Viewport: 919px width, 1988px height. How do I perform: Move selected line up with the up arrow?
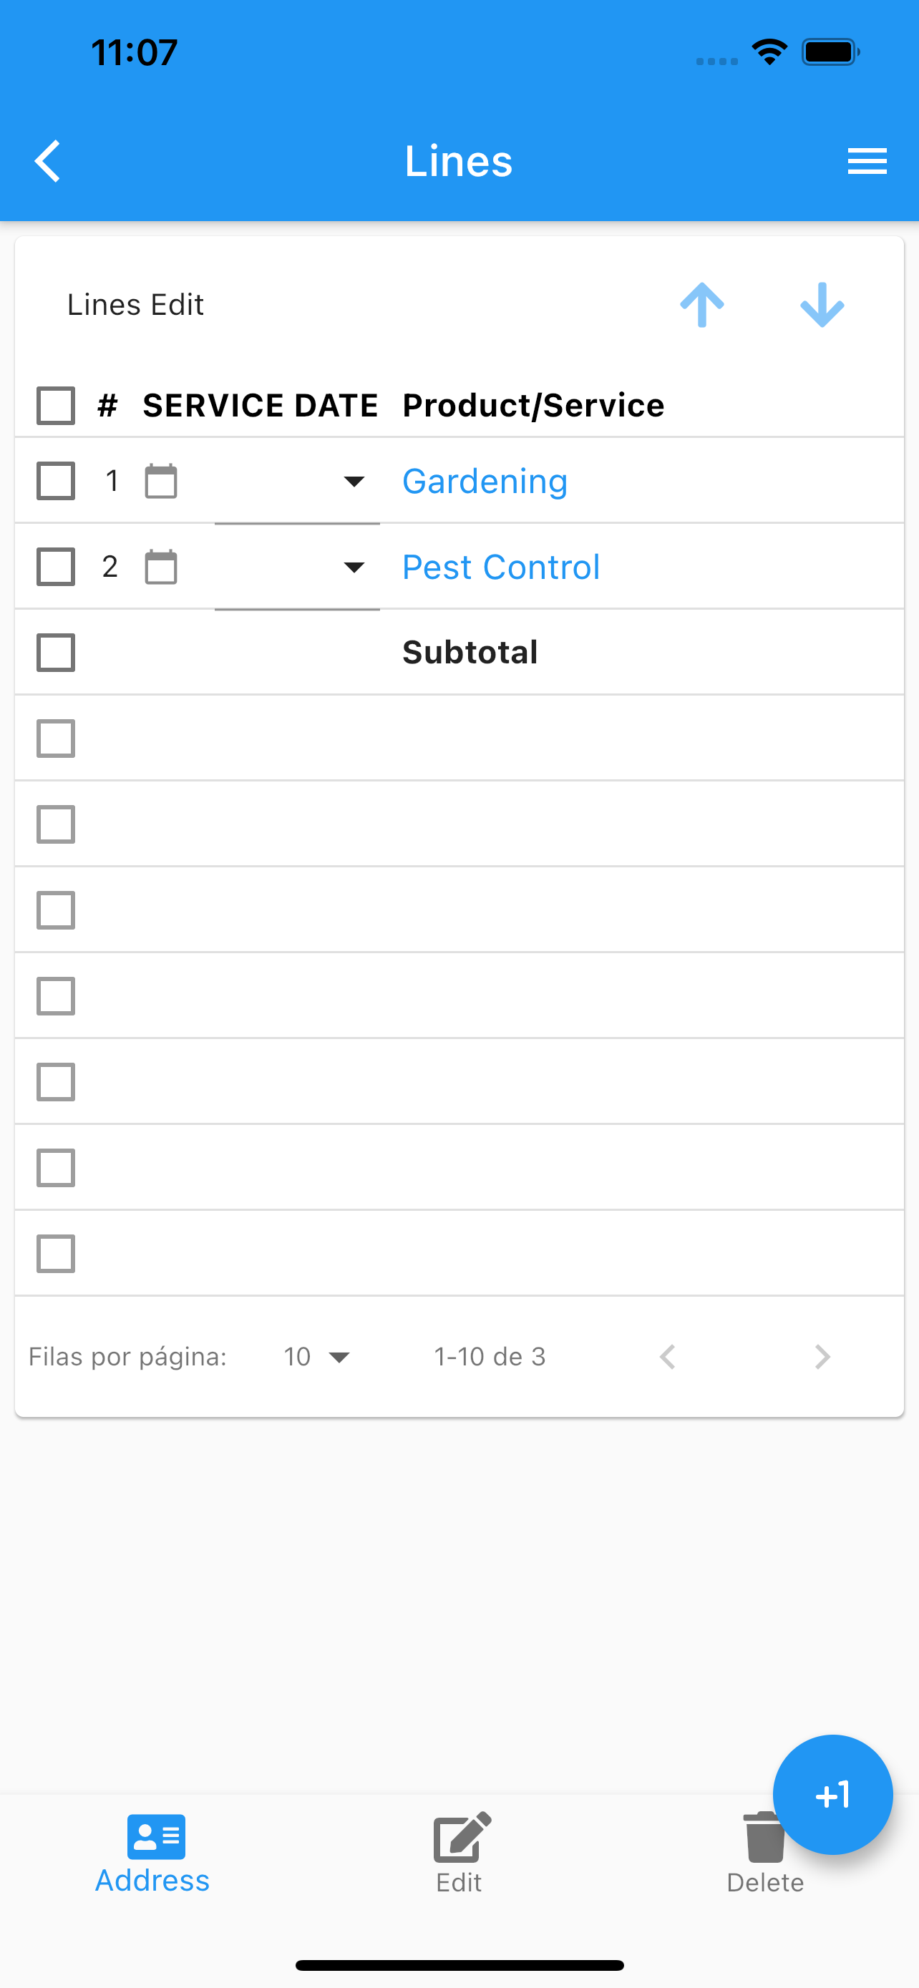[x=701, y=305]
